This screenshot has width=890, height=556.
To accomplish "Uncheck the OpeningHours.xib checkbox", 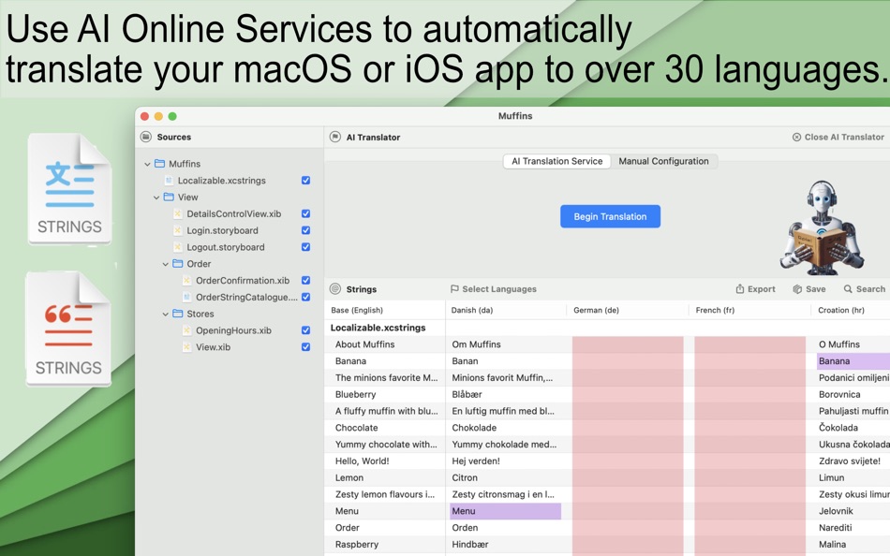I will (x=306, y=330).
